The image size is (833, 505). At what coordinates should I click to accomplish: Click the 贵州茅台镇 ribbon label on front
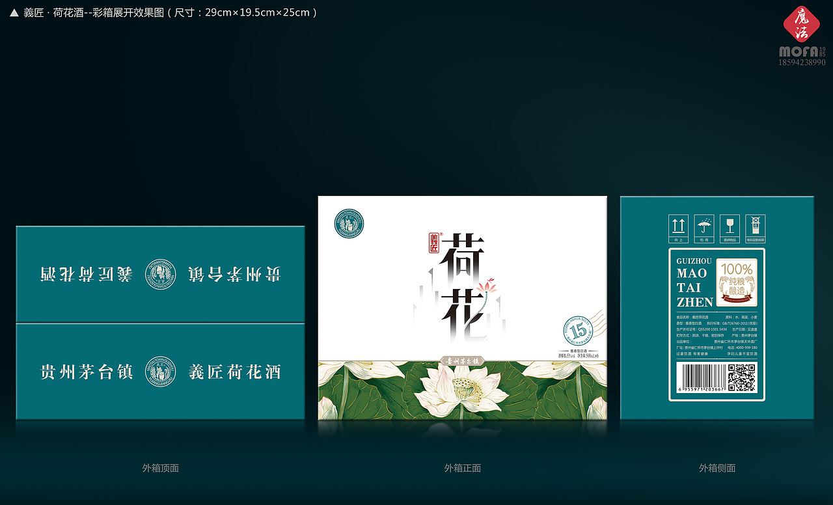click(462, 361)
